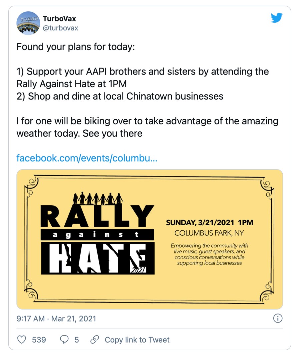Click the "COLUMBUS PARK, NY" location text
Screen dimensions: 300x359
[209, 233]
